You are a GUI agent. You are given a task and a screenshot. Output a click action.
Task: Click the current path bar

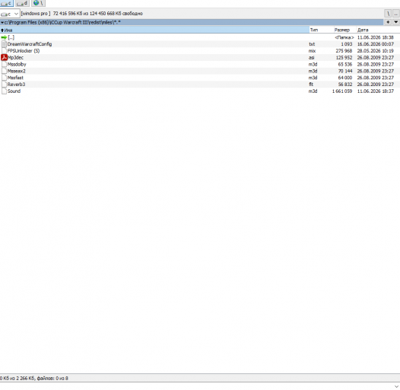(192, 22)
